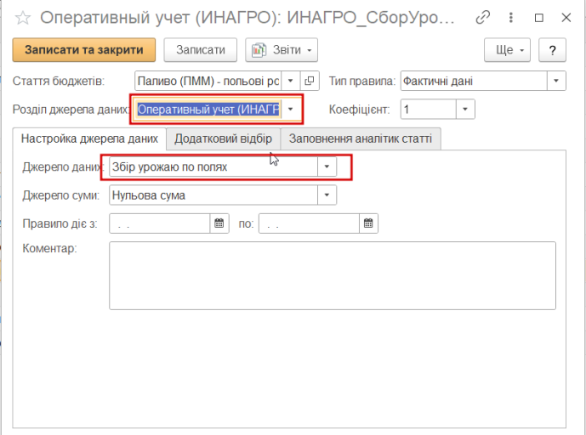The width and height of the screenshot is (586, 435).
Task: Click the Коментар: field label
Action: pos(49,248)
